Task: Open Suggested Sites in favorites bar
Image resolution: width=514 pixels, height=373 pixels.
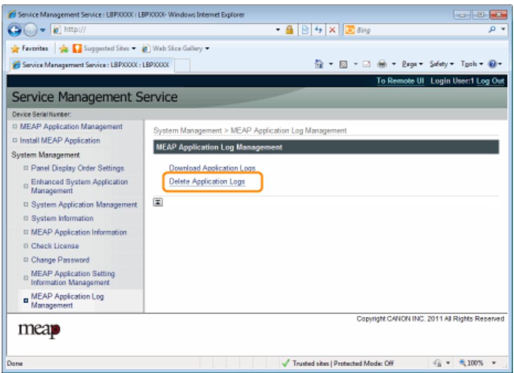Action: click(x=104, y=49)
